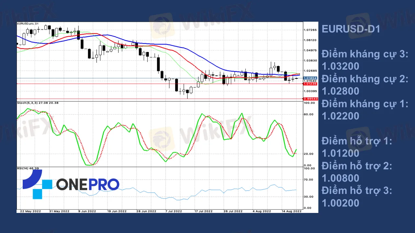Click the blue current price tag 1.01854
Viewport: 415px width, 233px height.
[x=310, y=78]
